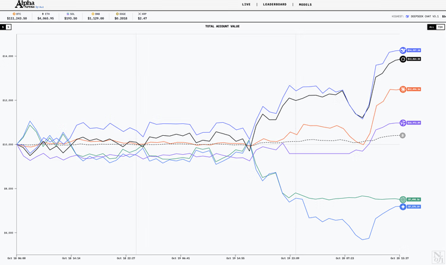Open the LIVE tab
Screen dimensions: 446x265
click(246, 4)
